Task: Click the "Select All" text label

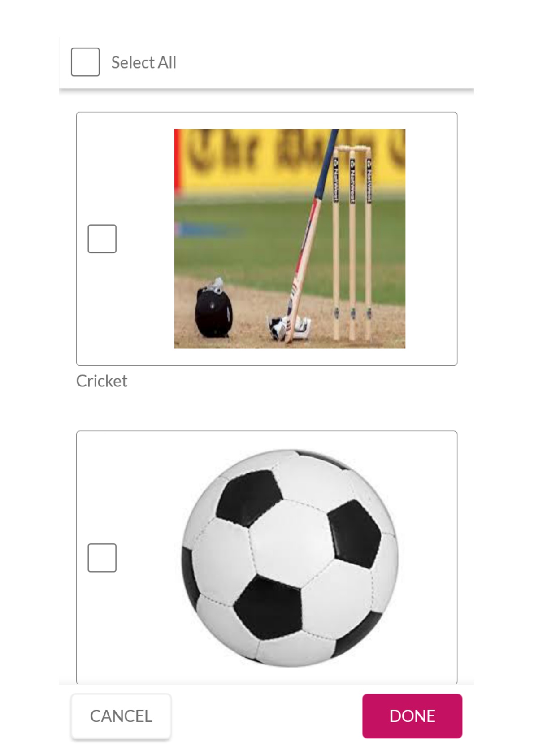Action: point(143,62)
